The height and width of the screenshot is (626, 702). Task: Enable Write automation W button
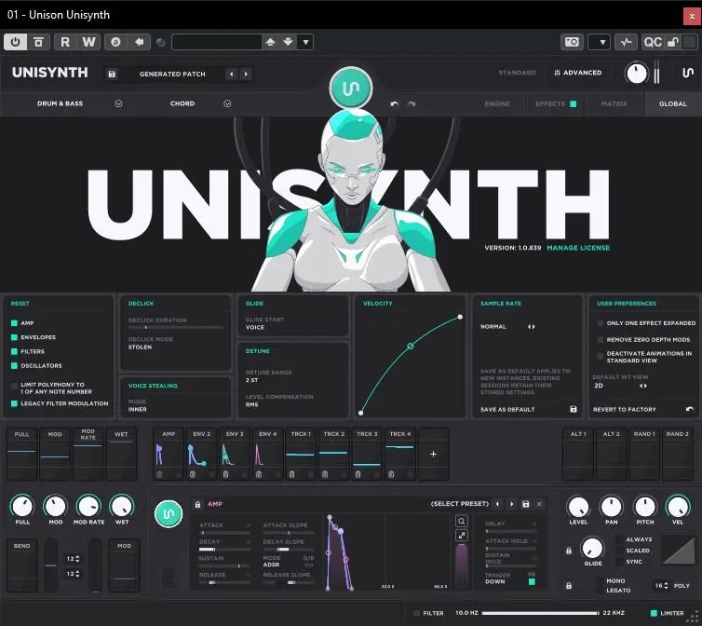(x=88, y=42)
